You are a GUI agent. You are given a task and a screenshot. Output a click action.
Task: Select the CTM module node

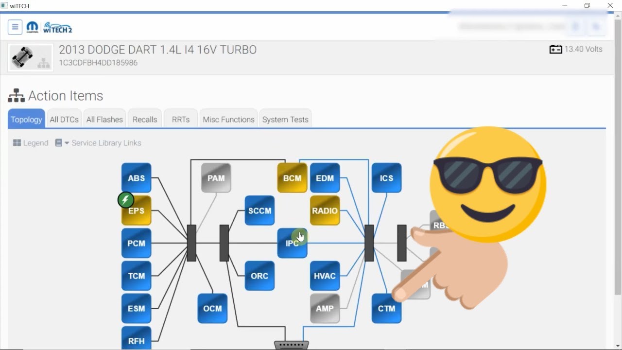[x=386, y=308]
